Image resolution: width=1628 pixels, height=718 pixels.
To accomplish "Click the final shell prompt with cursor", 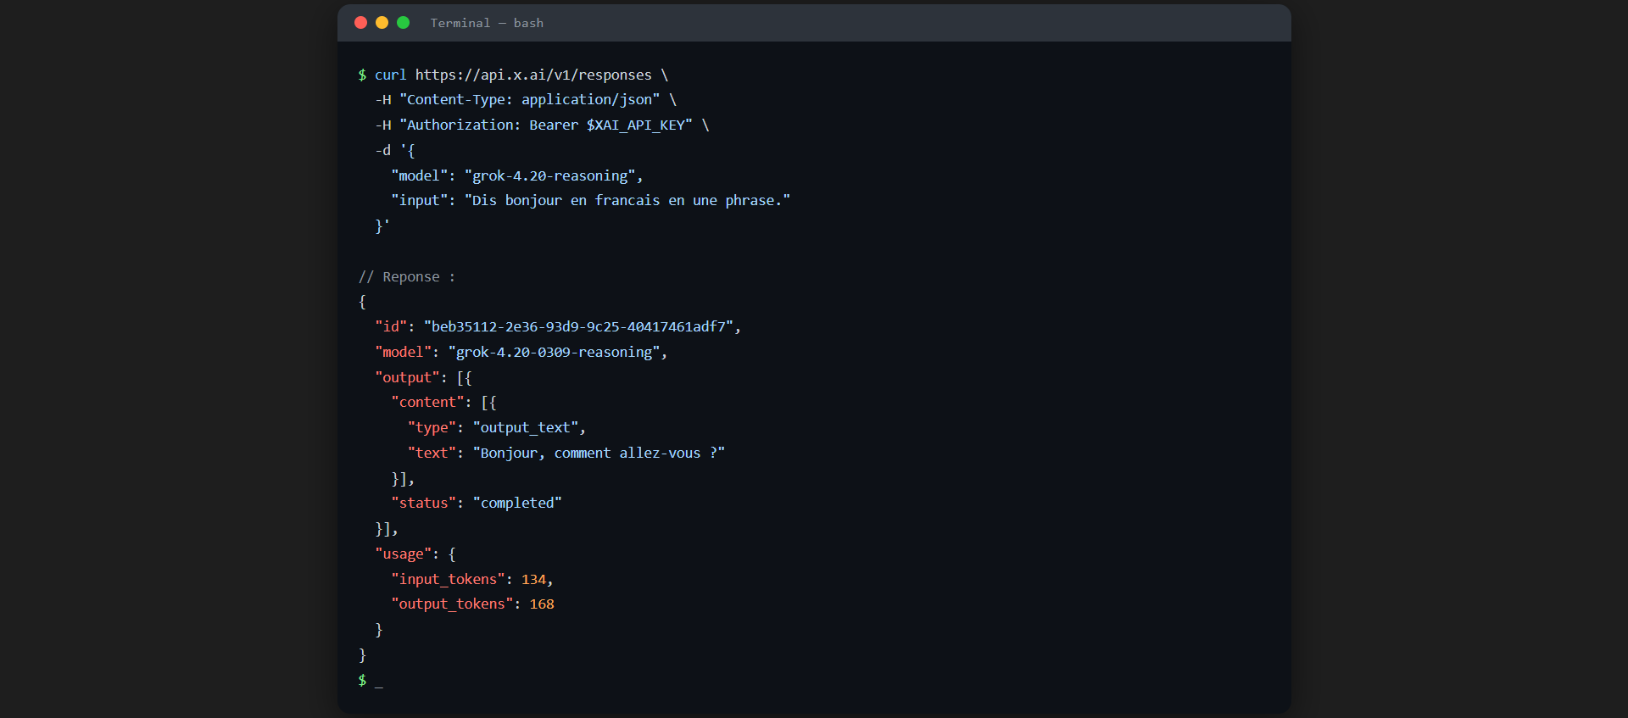I will pos(371,680).
